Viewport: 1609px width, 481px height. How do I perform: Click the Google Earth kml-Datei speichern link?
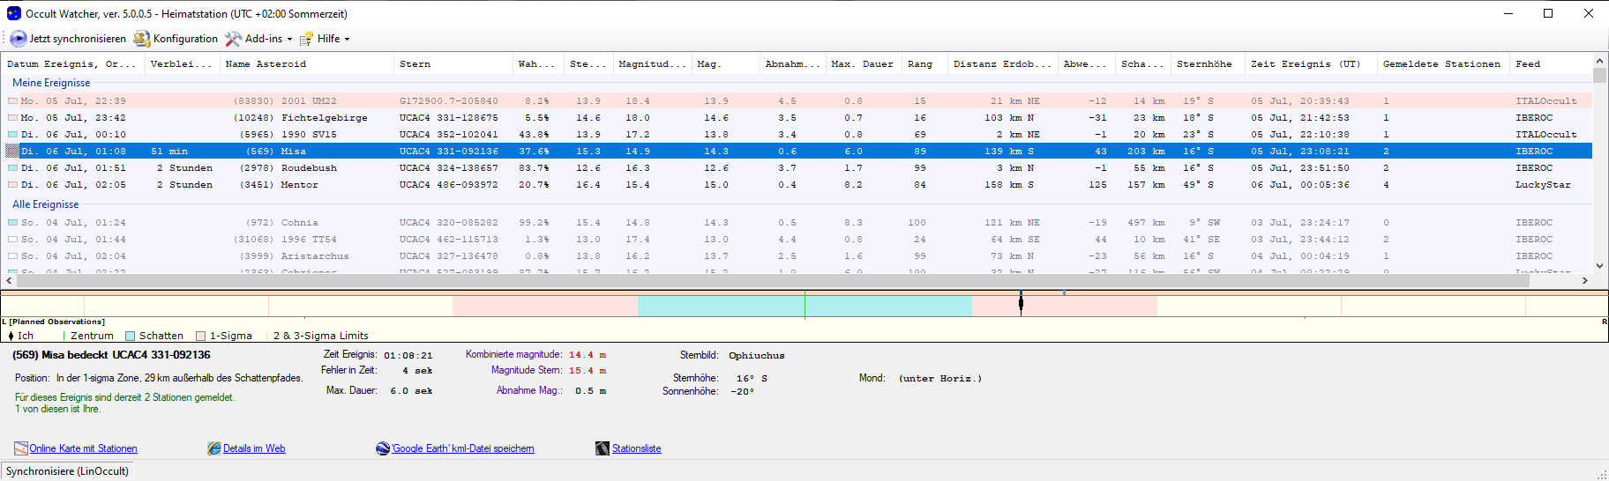(463, 448)
